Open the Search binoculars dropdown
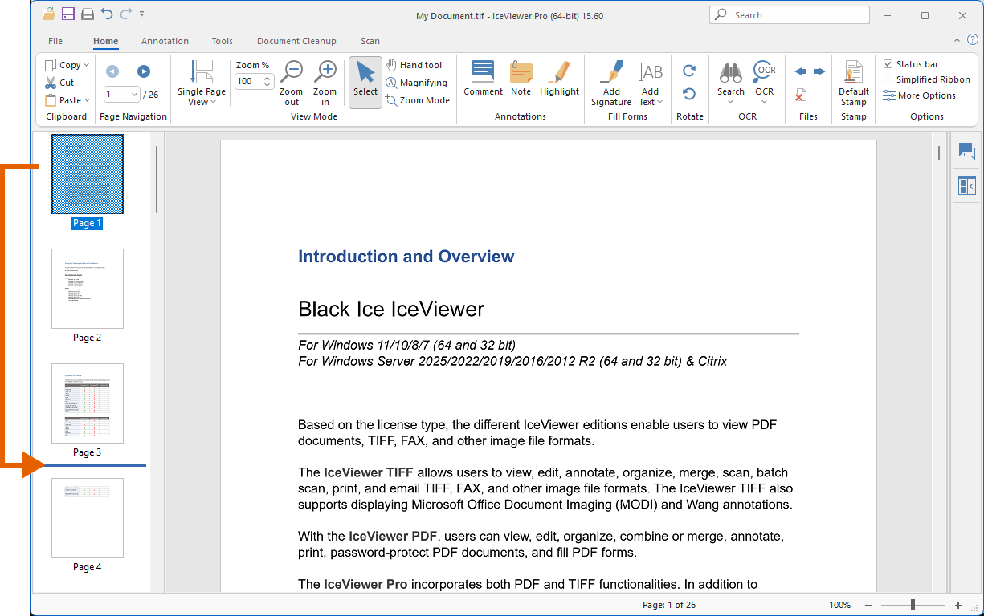 tap(731, 83)
